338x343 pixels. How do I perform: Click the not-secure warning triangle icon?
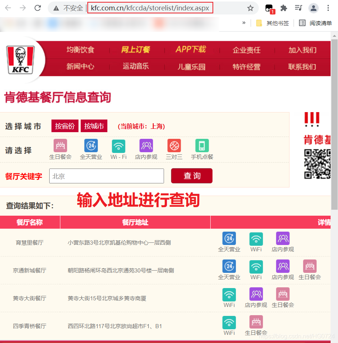56,8
